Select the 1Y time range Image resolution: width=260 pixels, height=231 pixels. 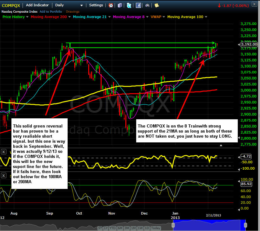tap(106, 228)
